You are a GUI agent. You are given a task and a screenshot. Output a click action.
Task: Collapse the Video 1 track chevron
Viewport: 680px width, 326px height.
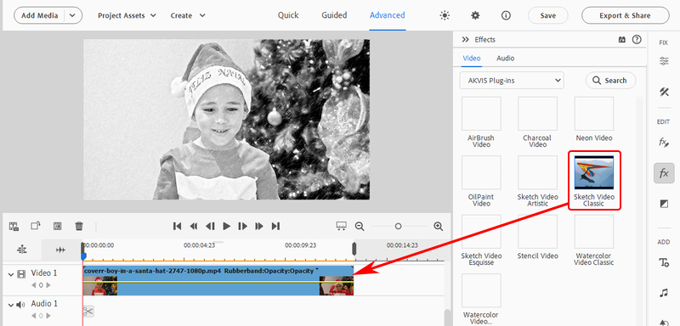click(11, 274)
